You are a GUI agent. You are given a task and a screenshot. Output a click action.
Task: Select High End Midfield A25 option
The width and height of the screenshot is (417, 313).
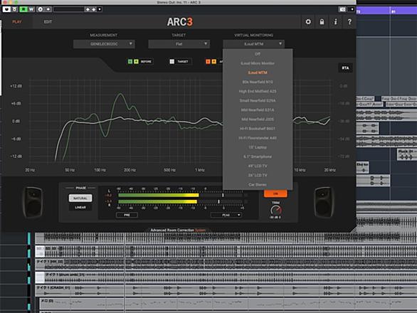[258, 91]
